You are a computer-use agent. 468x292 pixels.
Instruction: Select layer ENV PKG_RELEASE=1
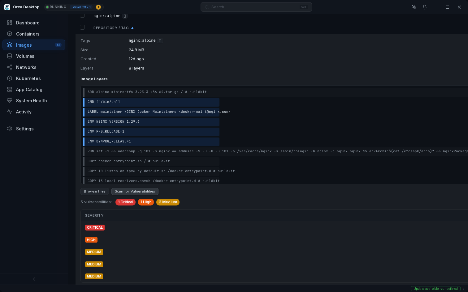(151, 131)
